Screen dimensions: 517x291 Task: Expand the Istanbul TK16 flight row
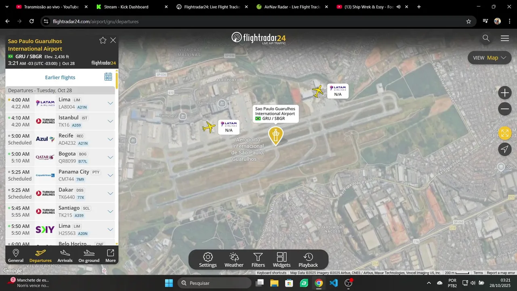(x=110, y=121)
